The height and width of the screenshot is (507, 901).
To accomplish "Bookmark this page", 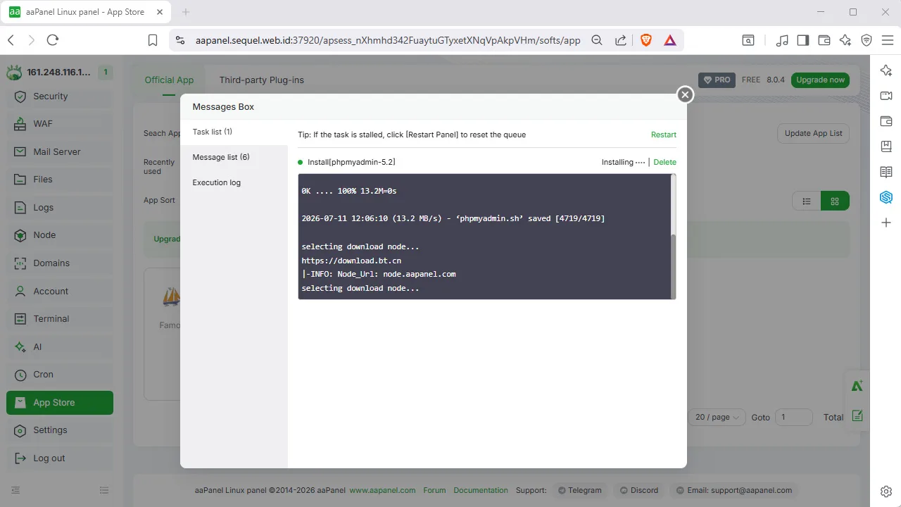I will click(x=153, y=40).
